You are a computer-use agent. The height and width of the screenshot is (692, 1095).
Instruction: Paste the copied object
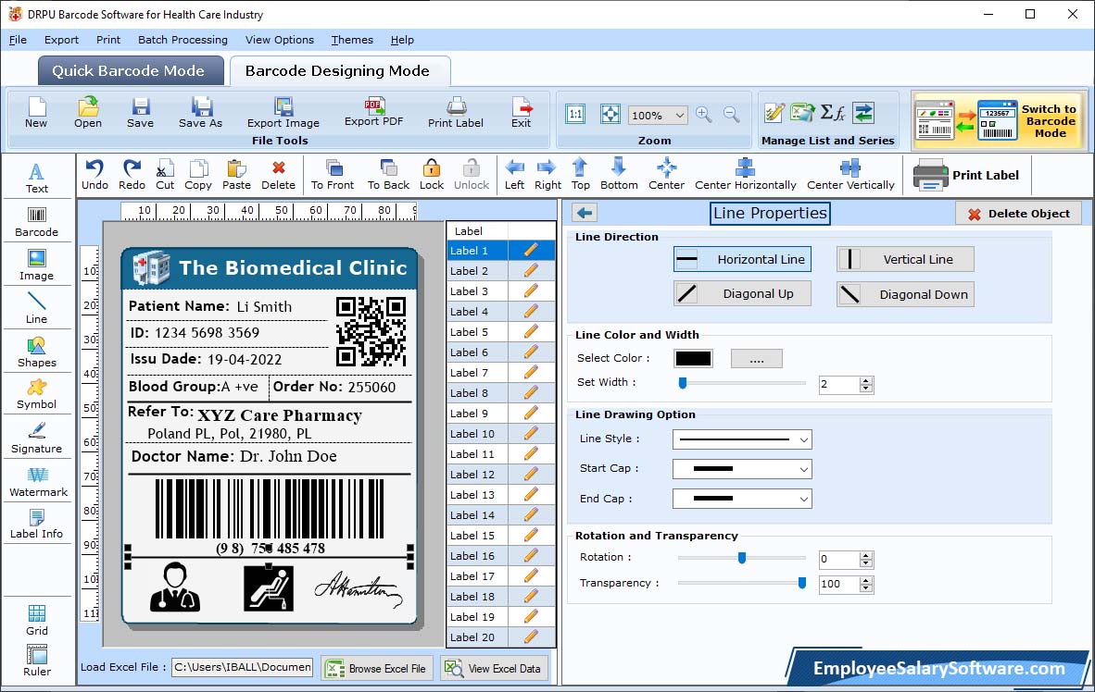pos(237,175)
